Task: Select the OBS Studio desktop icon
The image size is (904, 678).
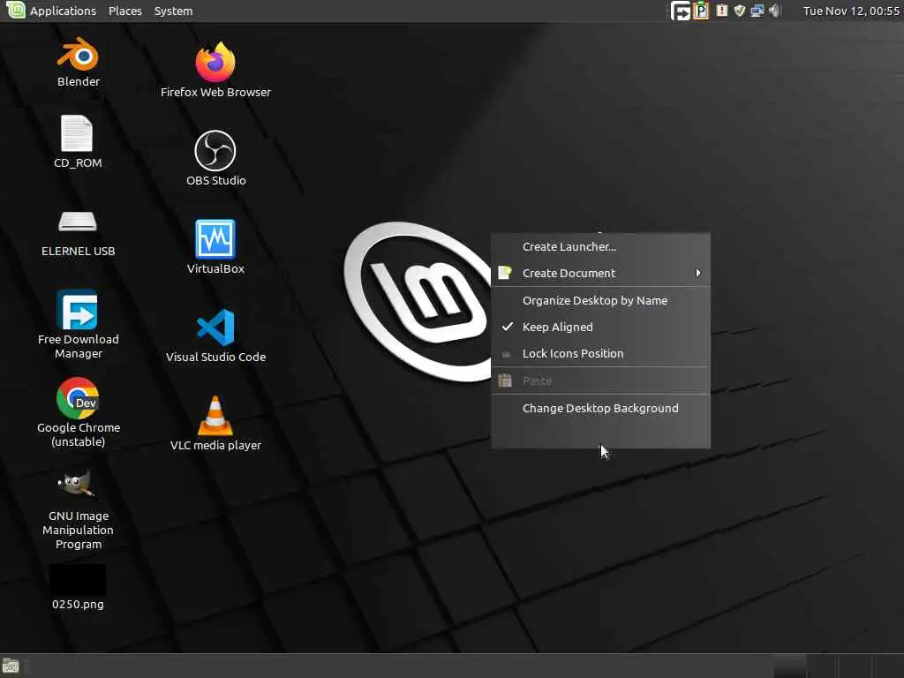Action: [215, 150]
